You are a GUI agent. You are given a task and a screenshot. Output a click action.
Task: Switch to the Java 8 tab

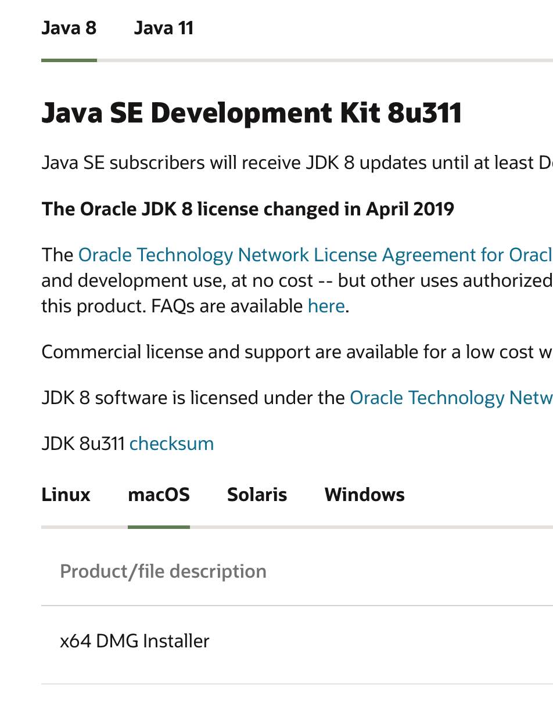click(x=69, y=28)
